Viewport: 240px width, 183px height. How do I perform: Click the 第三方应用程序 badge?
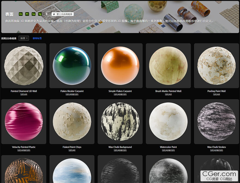[63, 14]
